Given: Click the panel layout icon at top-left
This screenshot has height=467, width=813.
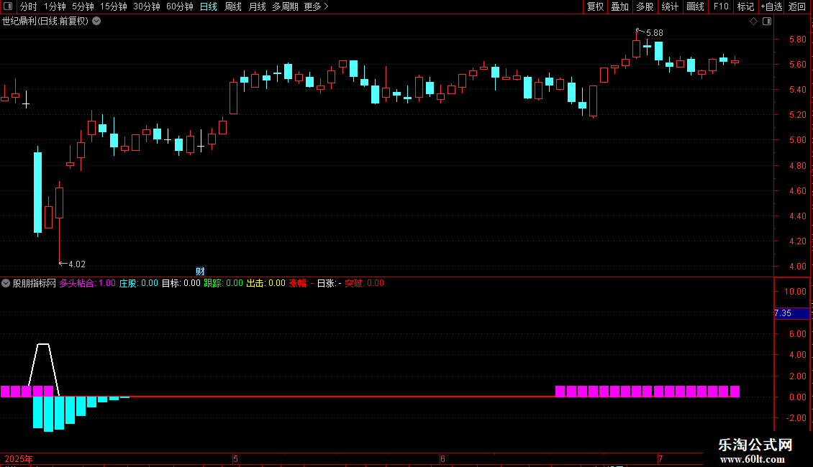Looking at the screenshot, I should [x=8, y=6].
